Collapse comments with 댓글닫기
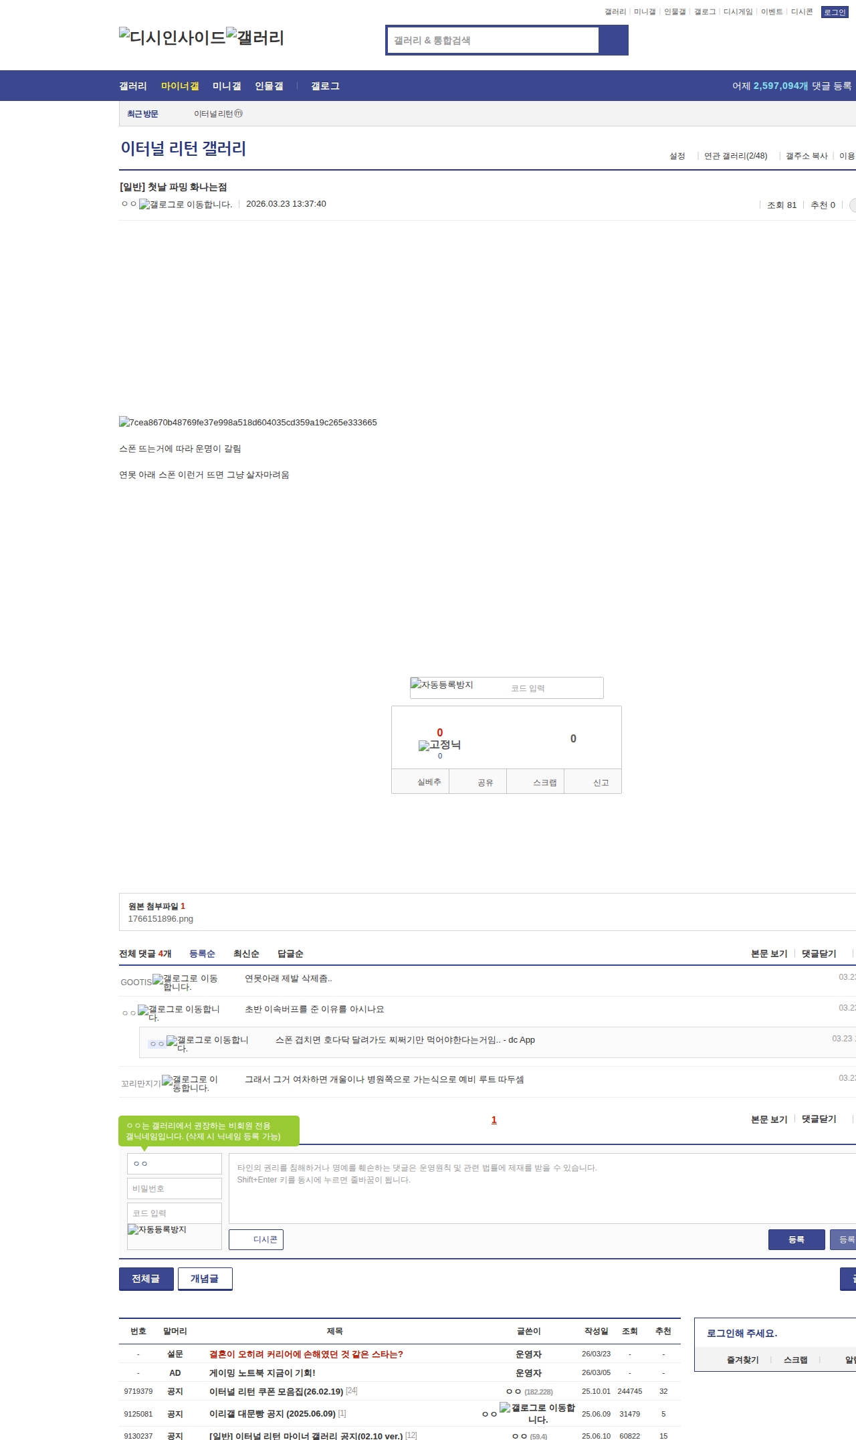The height and width of the screenshot is (1440, 856). pyautogui.click(x=819, y=954)
